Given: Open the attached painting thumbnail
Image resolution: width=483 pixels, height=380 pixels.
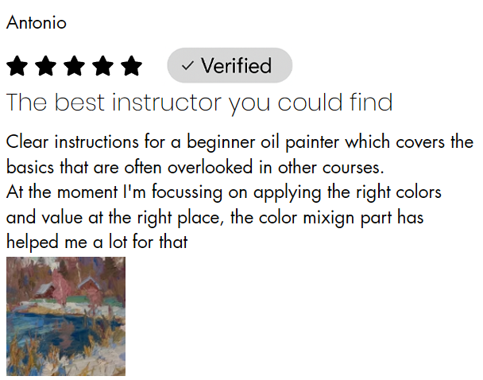Looking at the screenshot, I should pyautogui.click(x=65, y=316).
